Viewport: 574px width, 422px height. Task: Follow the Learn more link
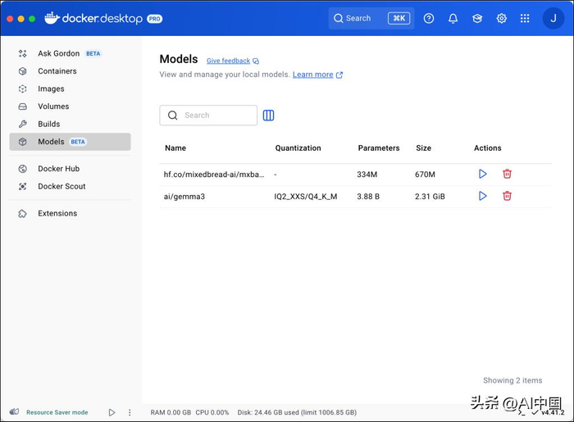click(x=313, y=75)
